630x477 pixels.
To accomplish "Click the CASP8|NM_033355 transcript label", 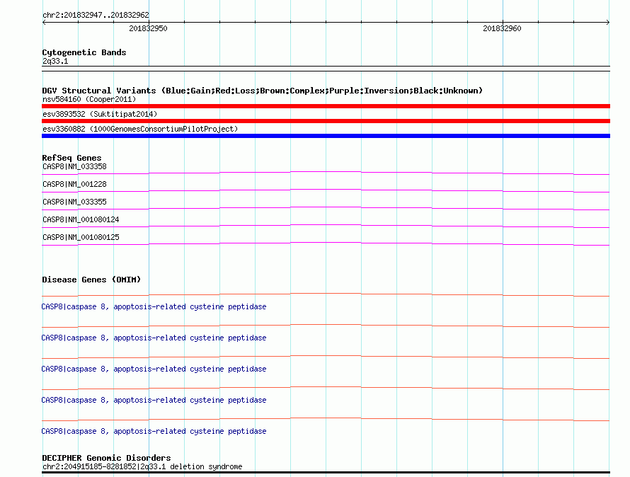I will (74, 202).
